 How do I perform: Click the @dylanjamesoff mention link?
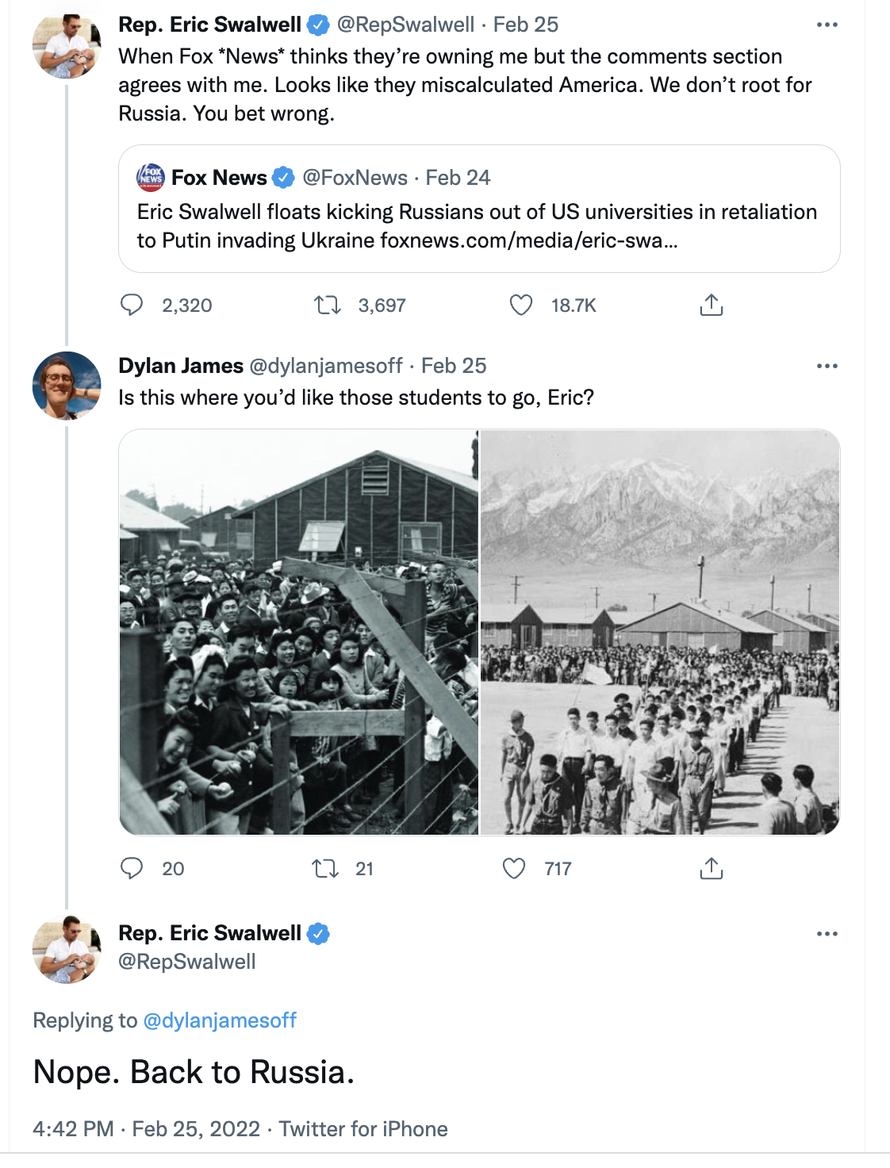(x=220, y=1020)
